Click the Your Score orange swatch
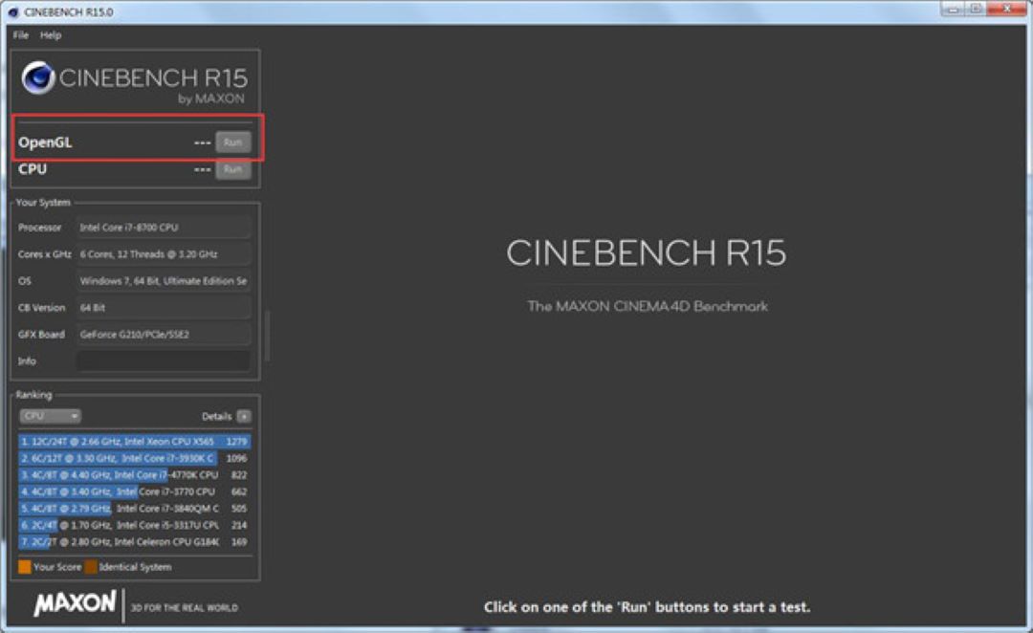The image size is (1033, 633). tap(23, 566)
